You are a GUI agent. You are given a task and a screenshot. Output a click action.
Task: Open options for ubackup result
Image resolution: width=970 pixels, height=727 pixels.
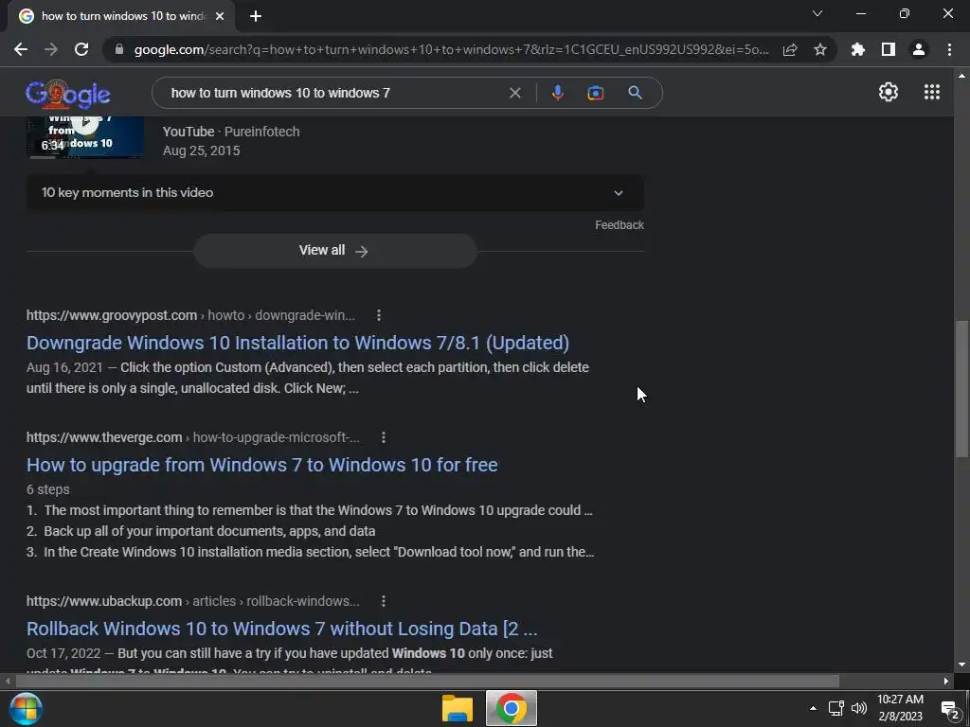tap(384, 601)
